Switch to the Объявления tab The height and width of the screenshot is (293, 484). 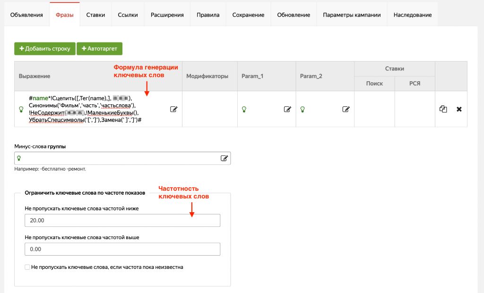pos(26,15)
